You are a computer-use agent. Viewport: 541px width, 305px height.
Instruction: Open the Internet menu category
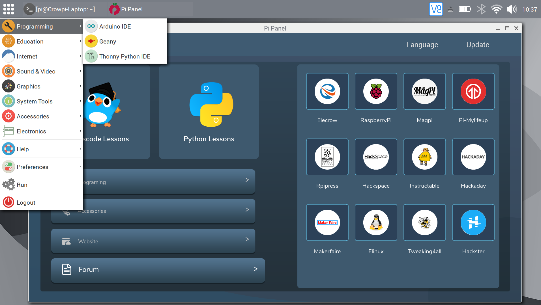[x=42, y=56]
